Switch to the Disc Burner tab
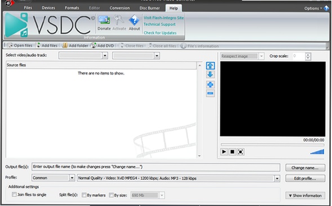The image size is (332, 206). tap(150, 8)
